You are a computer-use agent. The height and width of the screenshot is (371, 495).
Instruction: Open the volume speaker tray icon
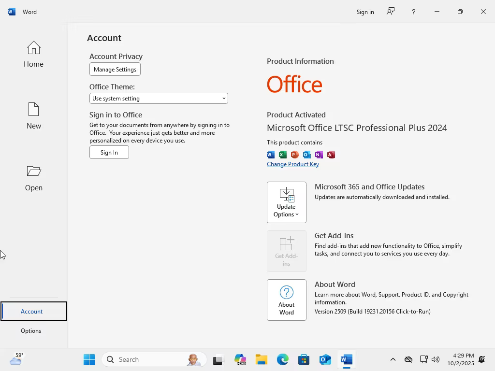tap(436, 359)
